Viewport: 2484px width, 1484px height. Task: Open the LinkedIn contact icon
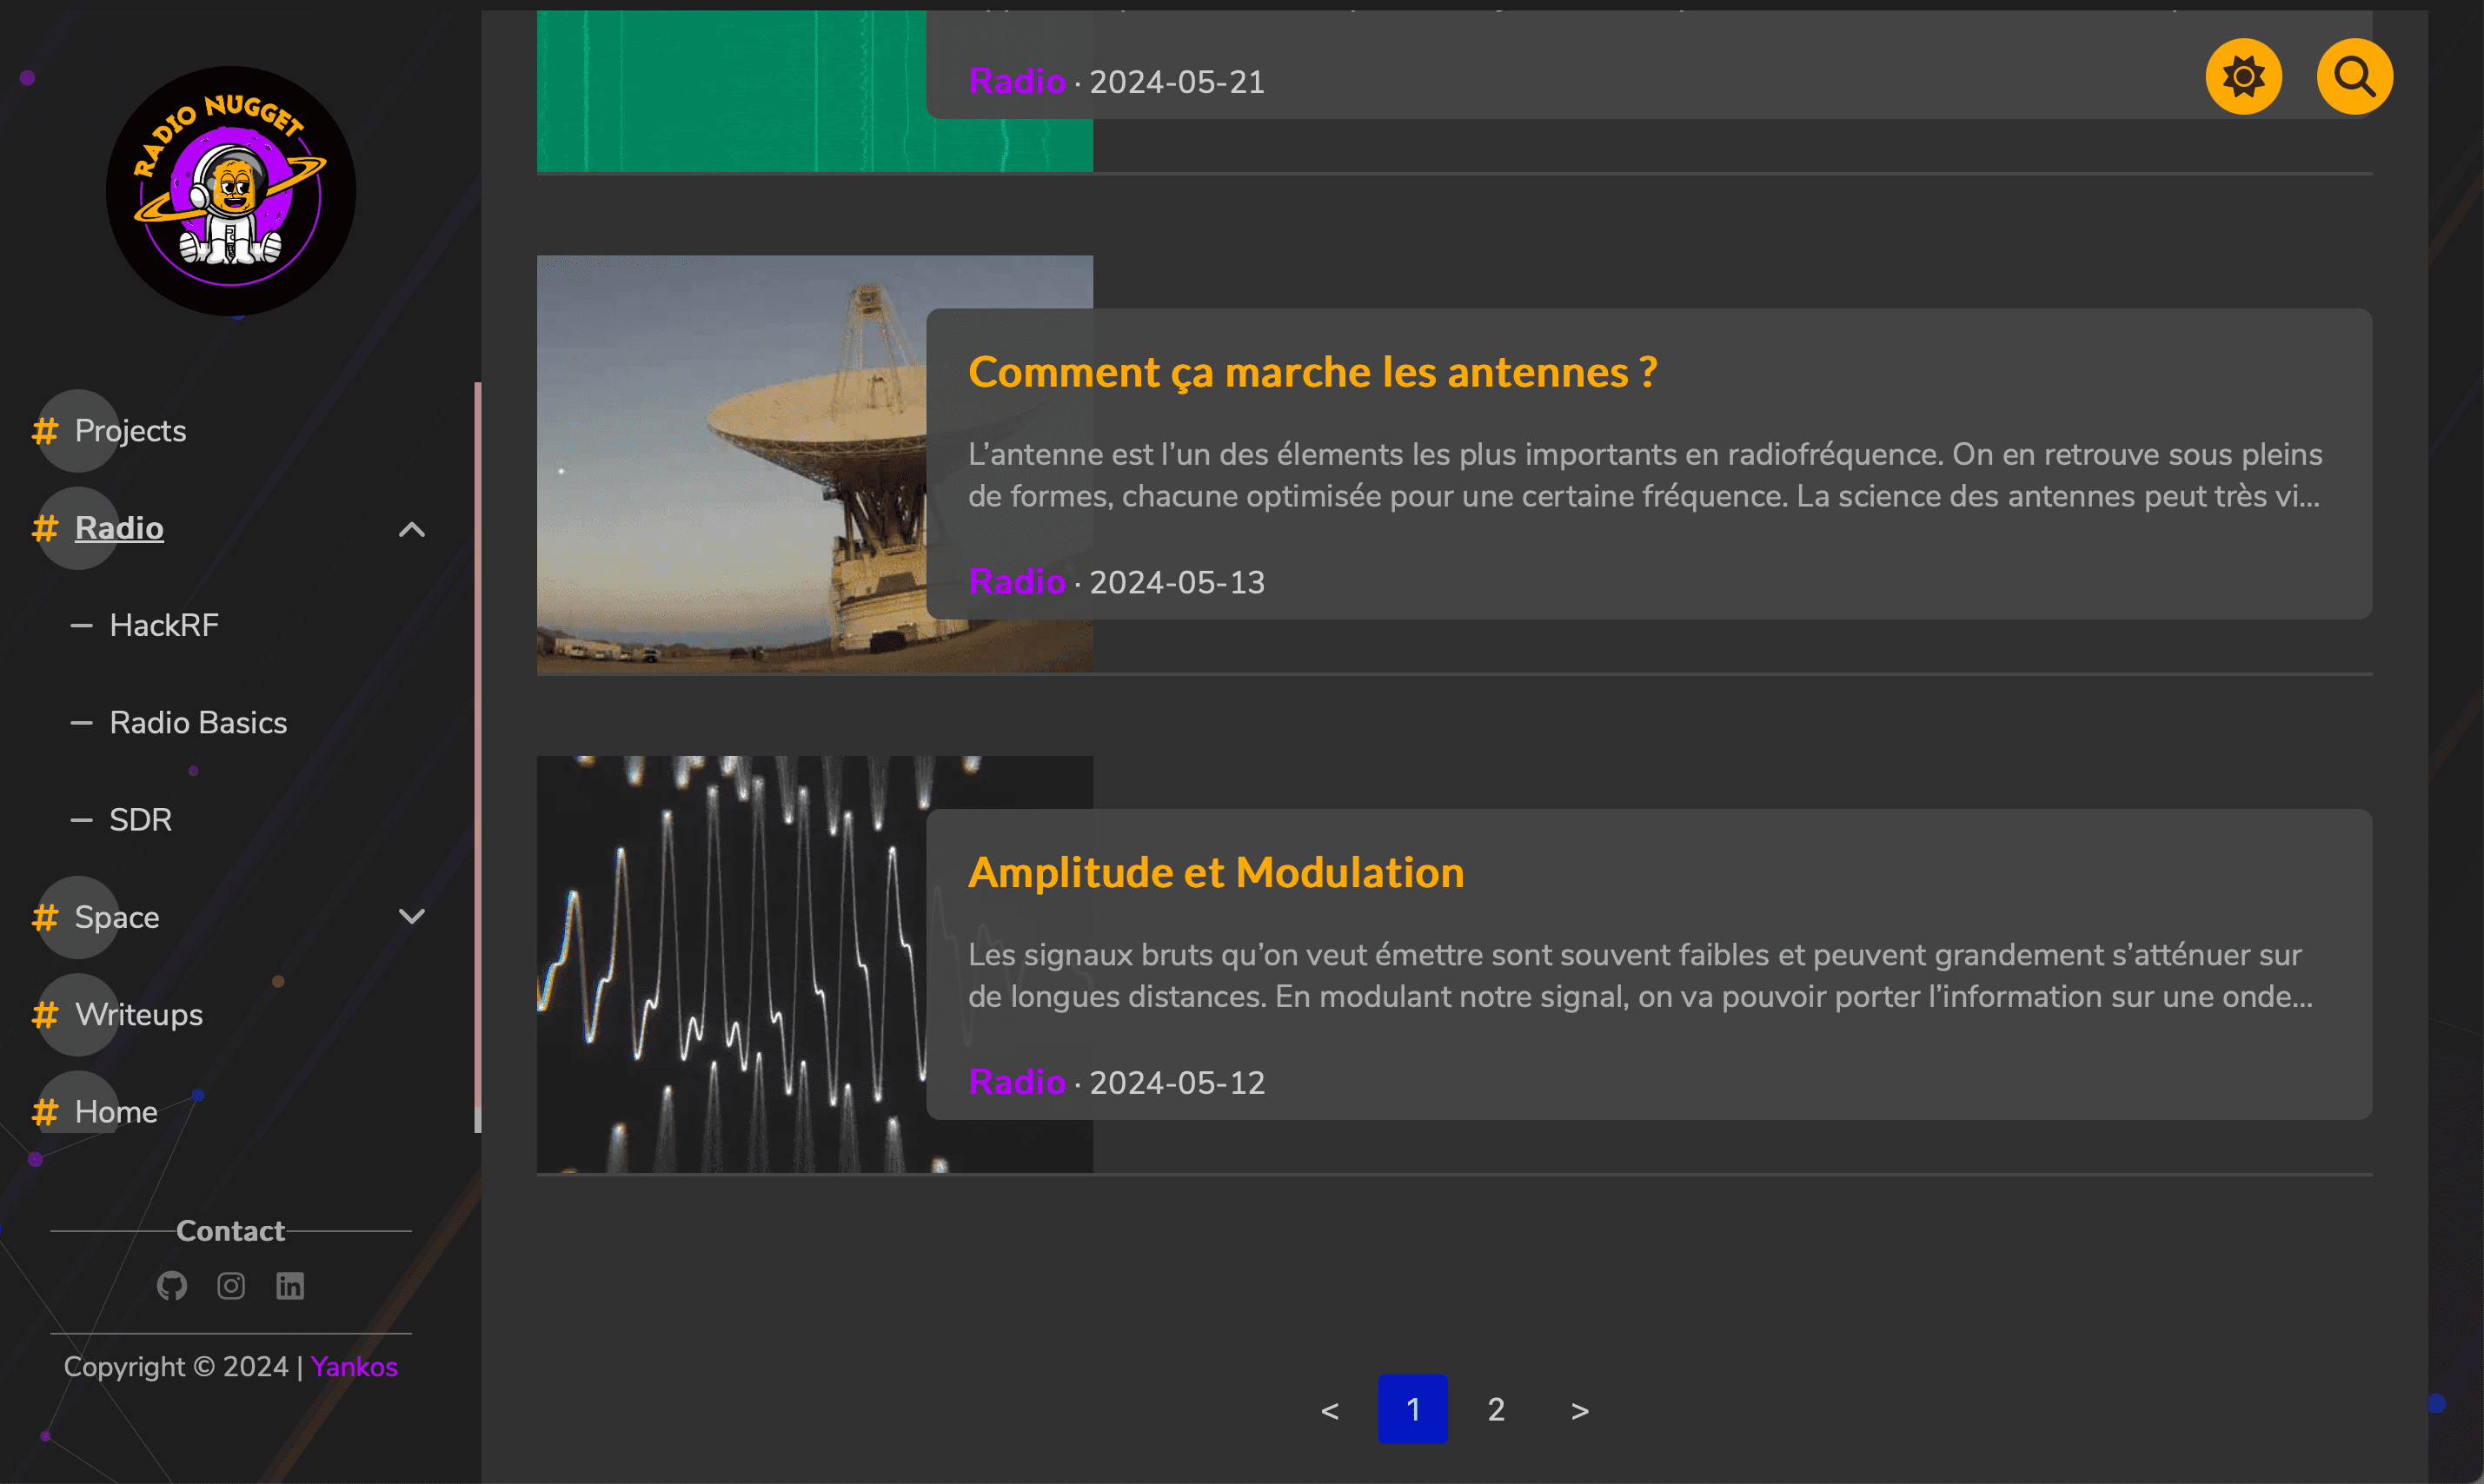(x=290, y=1286)
